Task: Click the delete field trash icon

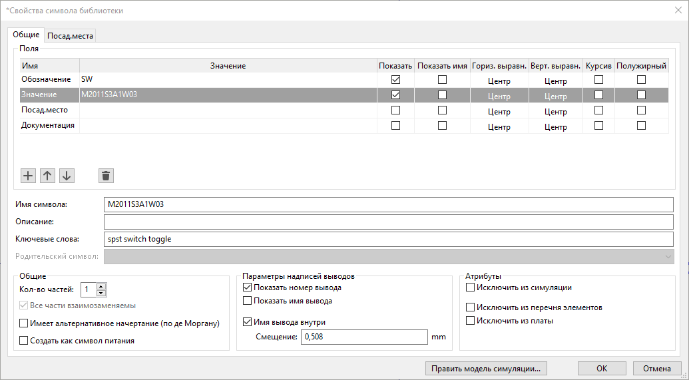Action: (106, 176)
